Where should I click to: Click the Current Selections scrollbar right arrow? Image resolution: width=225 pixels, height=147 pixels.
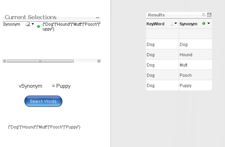point(99,61)
